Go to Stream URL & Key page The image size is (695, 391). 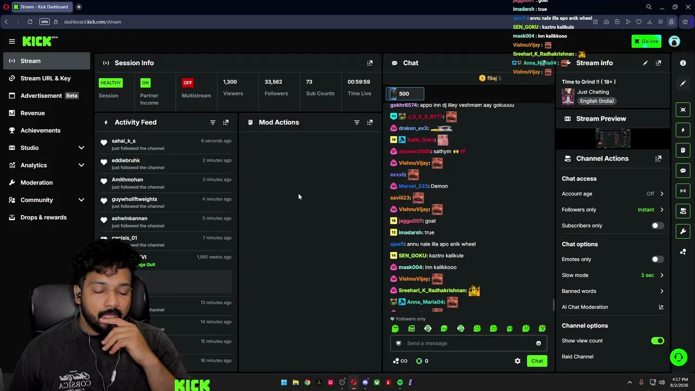pyautogui.click(x=46, y=78)
